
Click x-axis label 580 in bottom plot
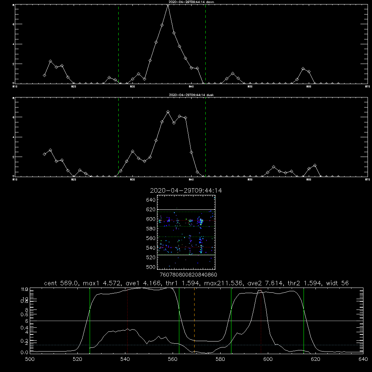point(220,359)
